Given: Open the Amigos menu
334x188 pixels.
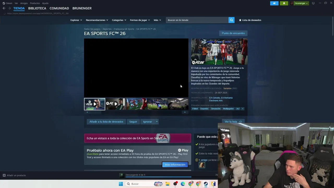Looking at the screenshot, I should pos(24,3).
